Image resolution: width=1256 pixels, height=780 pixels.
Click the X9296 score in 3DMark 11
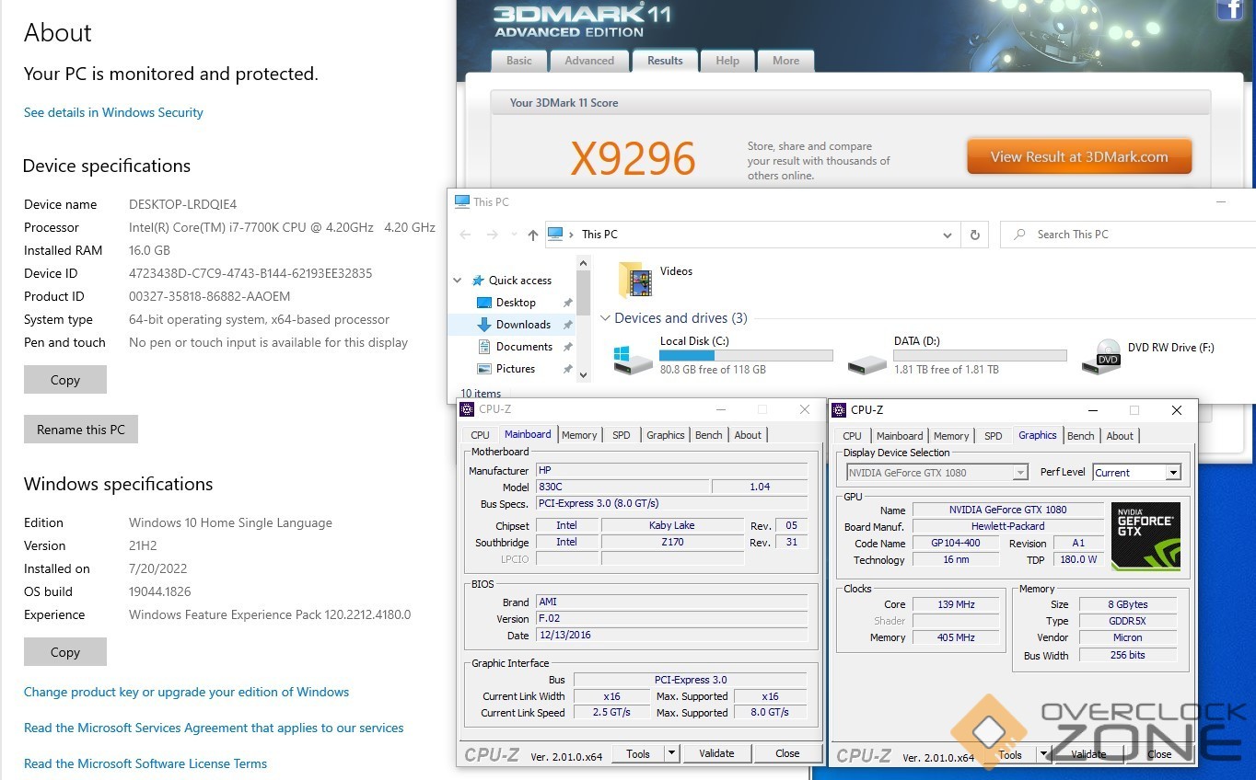pos(633,158)
